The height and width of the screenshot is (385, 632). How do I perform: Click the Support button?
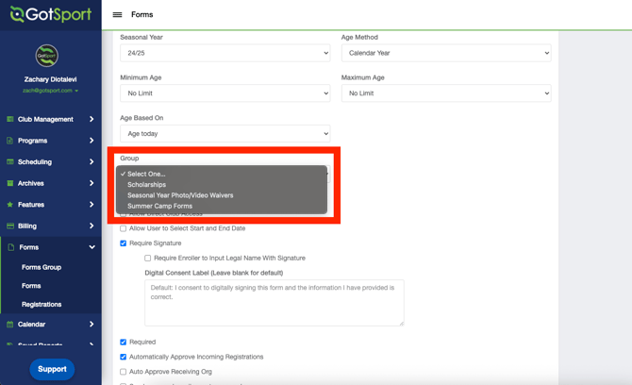point(52,369)
